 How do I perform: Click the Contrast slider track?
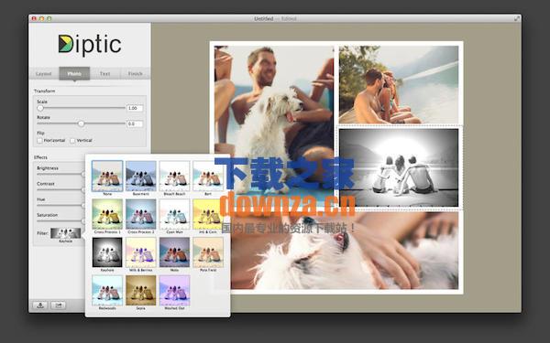[60, 189]
